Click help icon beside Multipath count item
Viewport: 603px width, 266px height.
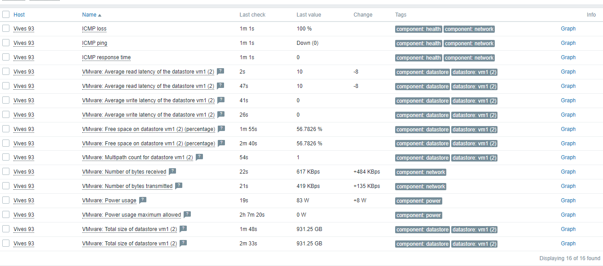point(199,157)
